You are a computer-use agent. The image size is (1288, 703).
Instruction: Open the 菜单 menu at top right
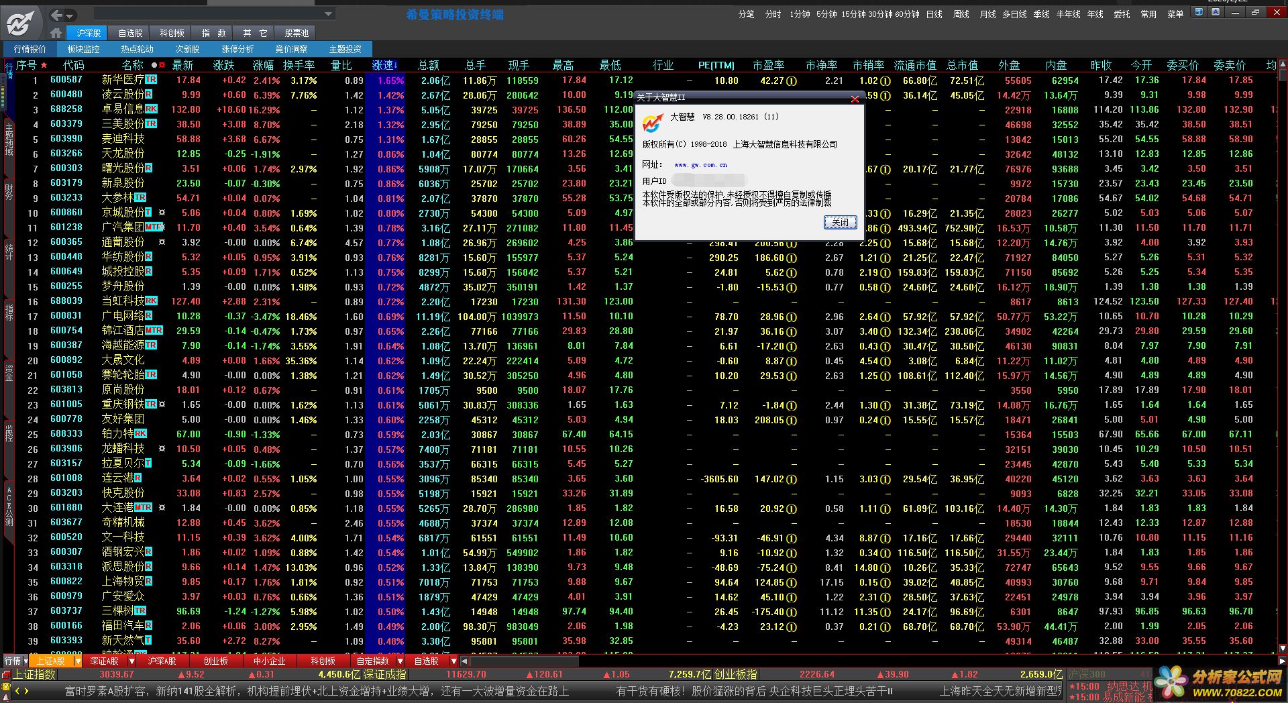[x=1175, y=14]
